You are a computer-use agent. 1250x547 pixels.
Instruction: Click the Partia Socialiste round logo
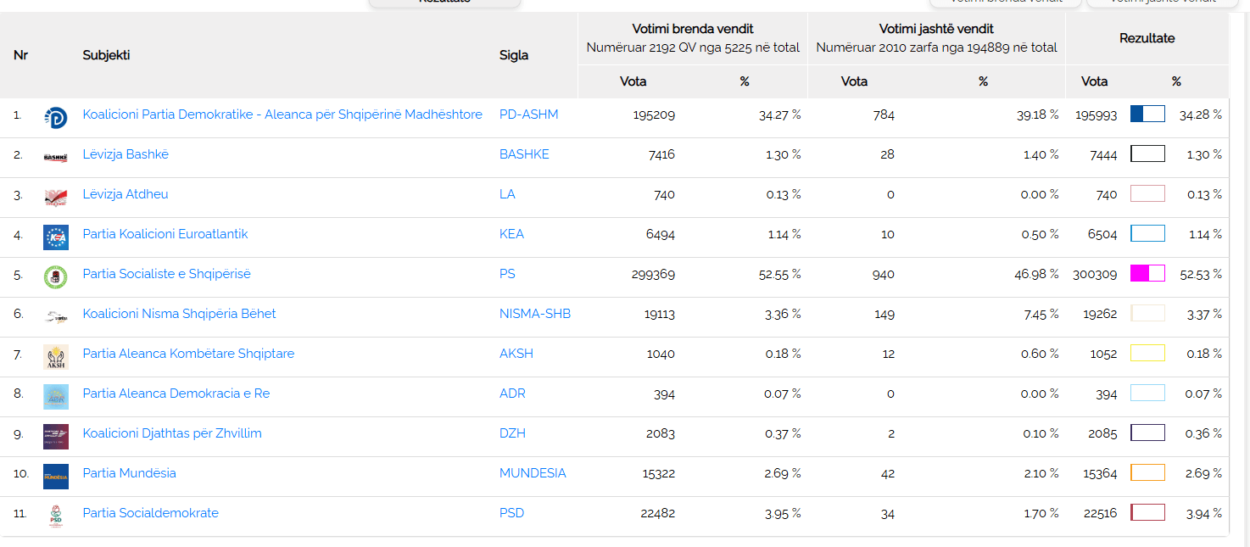[x=55, y=277]
